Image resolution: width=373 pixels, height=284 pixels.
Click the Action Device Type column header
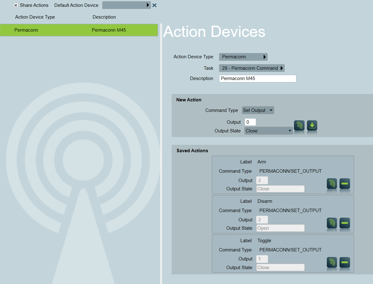(35, 17)
